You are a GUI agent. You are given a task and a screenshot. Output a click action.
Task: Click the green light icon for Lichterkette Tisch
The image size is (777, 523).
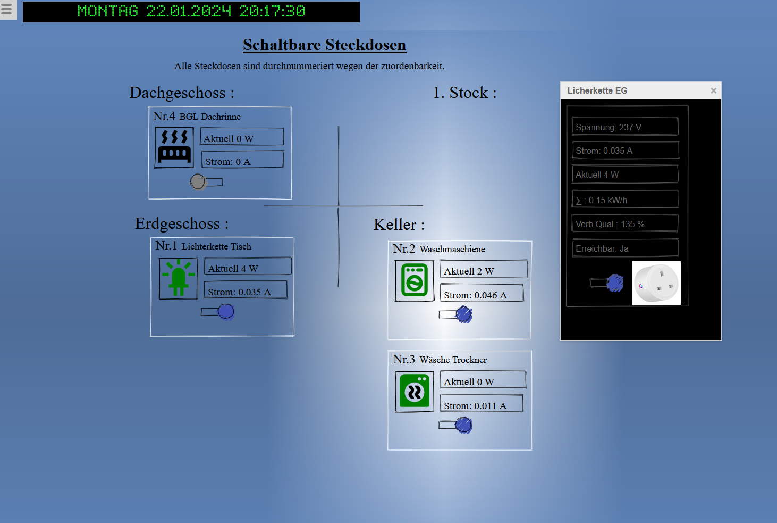[x=179, y=278]
